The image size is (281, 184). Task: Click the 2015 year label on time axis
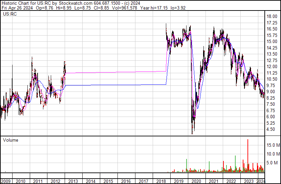click(108, 181)
